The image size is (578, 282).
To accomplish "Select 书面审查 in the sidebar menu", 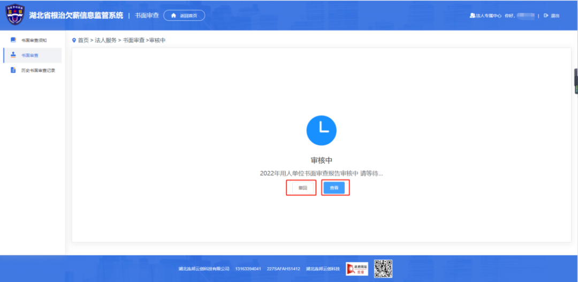I will click(x=30, y=55).
